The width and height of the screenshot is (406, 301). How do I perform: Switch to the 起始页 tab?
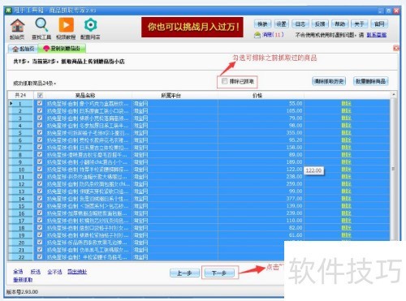tap(24, 49)
